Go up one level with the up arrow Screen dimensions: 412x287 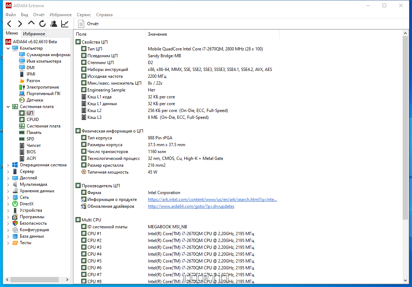[x=31, y=23]
